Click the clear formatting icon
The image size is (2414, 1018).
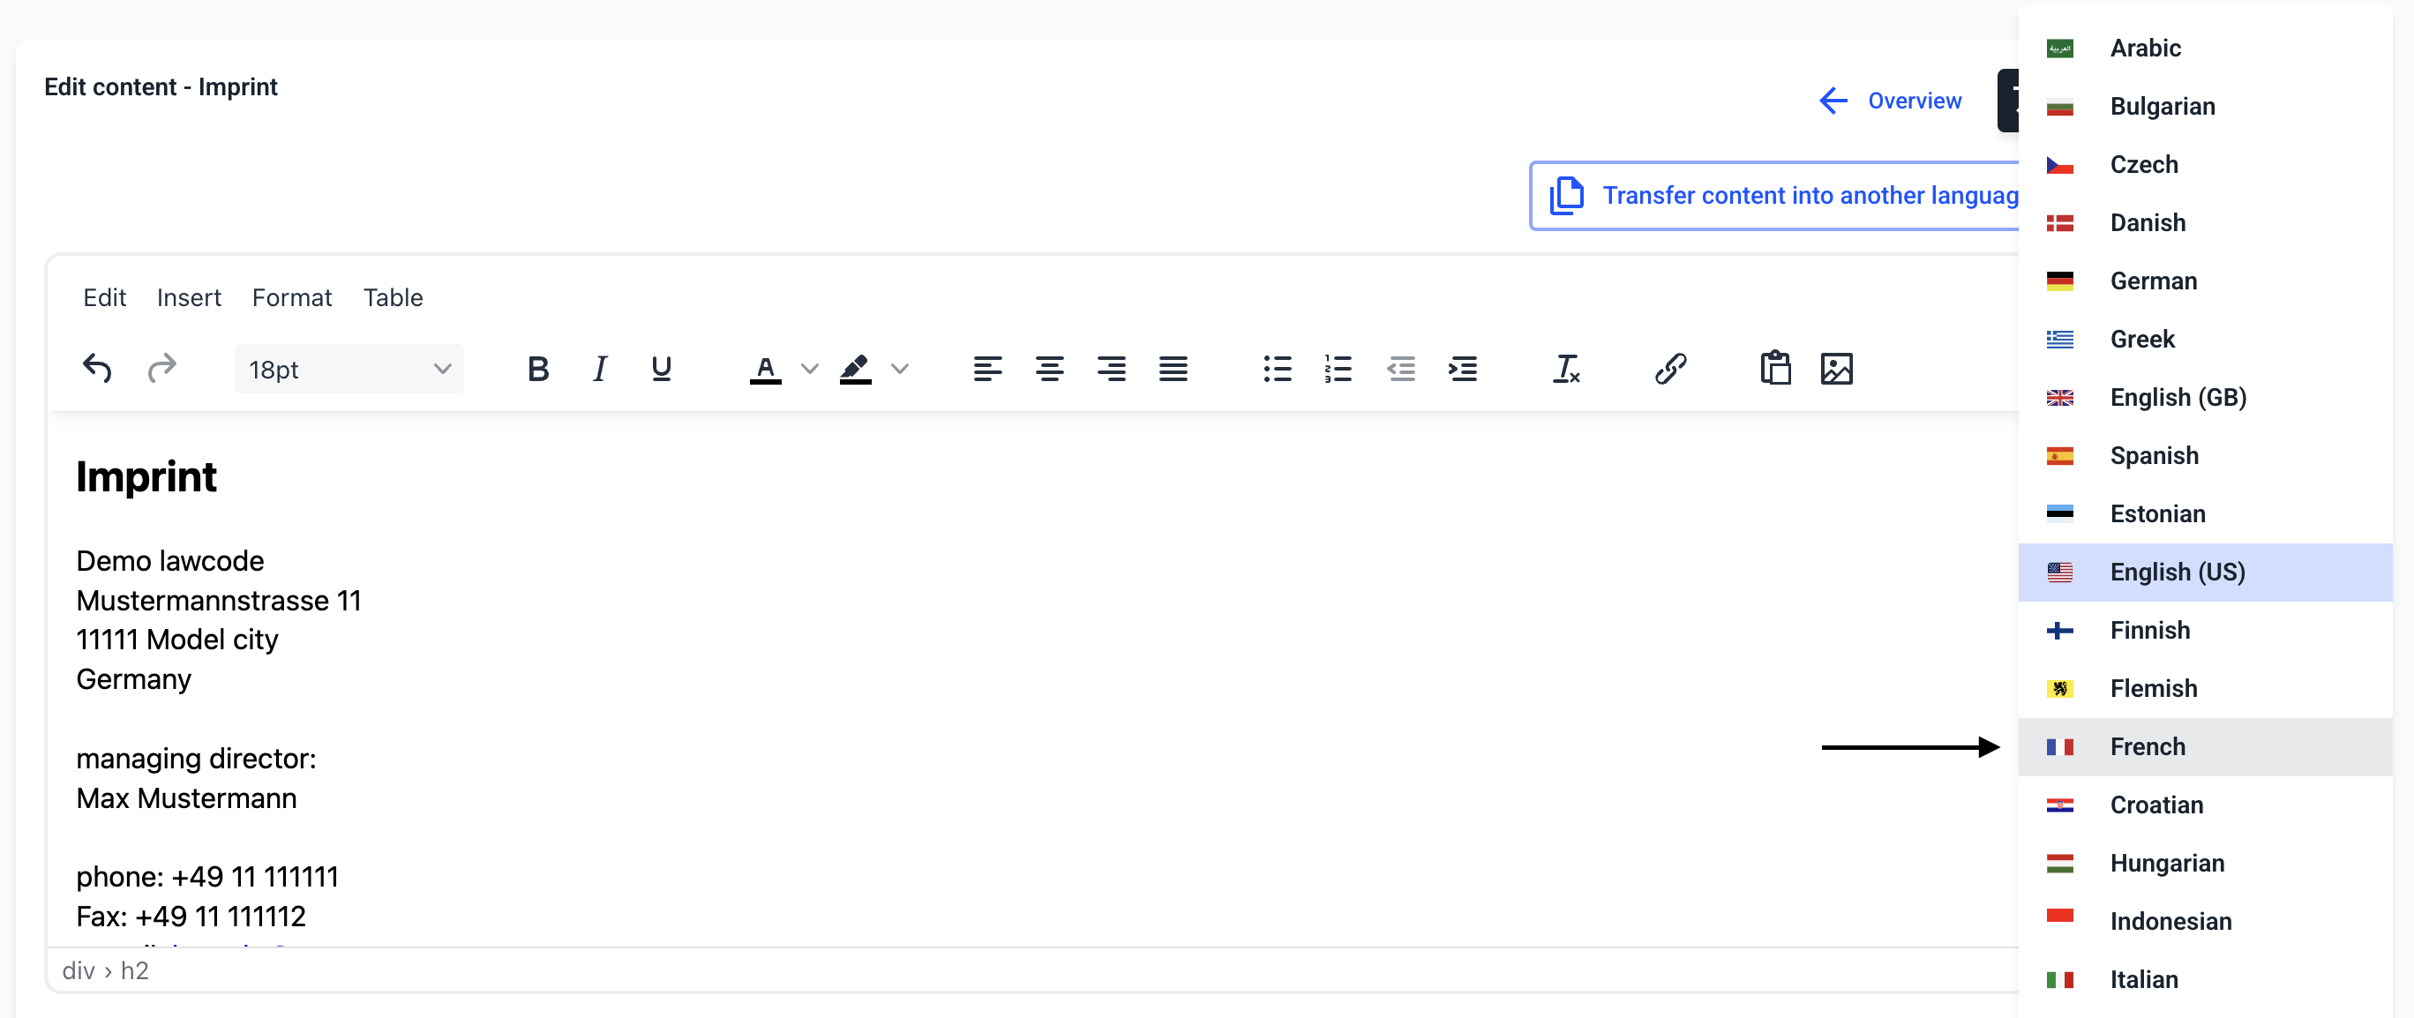(1565, 368)
